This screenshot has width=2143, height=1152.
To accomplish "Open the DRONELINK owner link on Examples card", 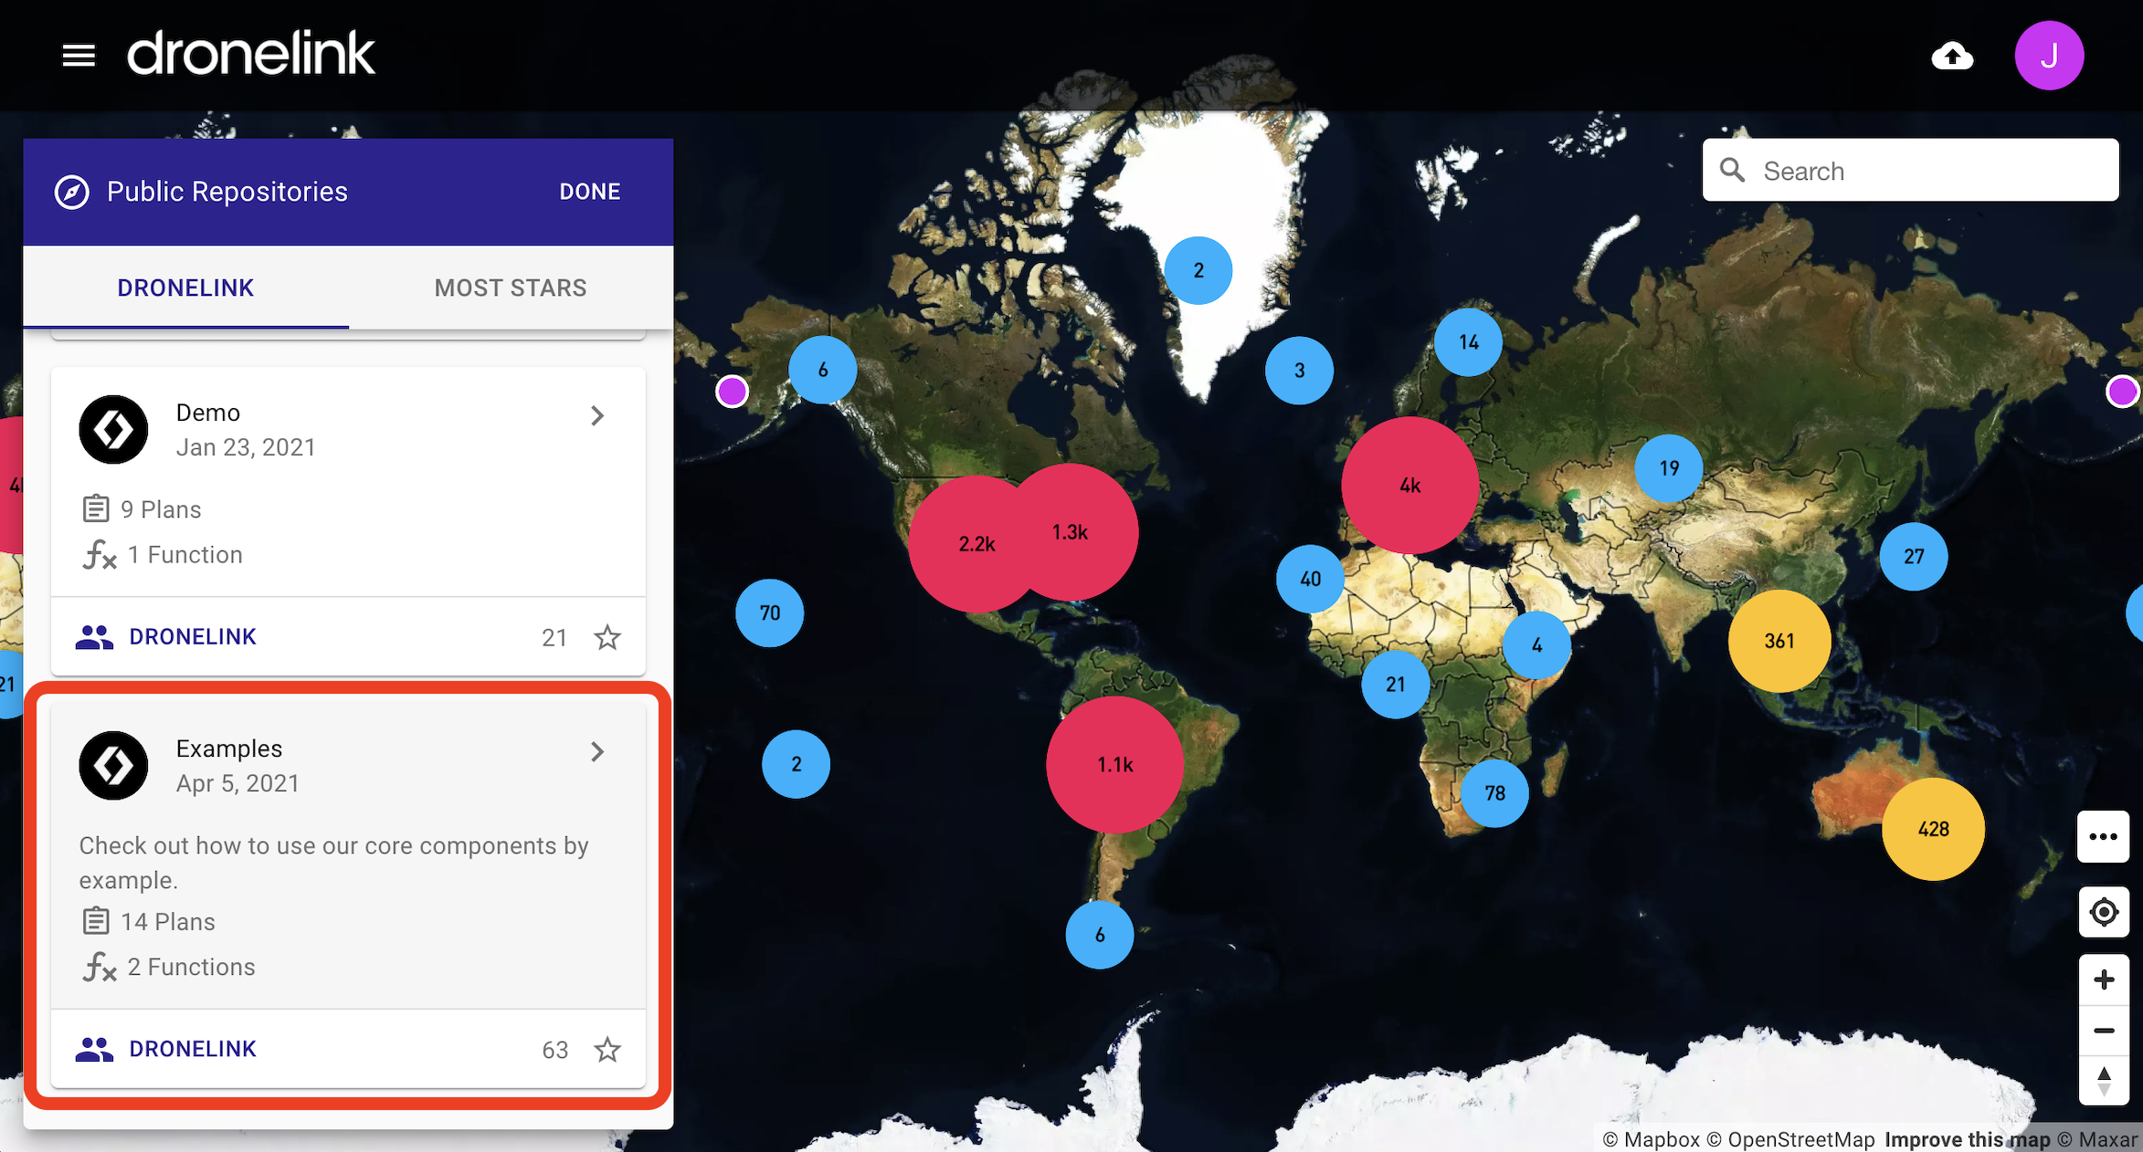I will pyautogui.click(x=193, y=1049).
